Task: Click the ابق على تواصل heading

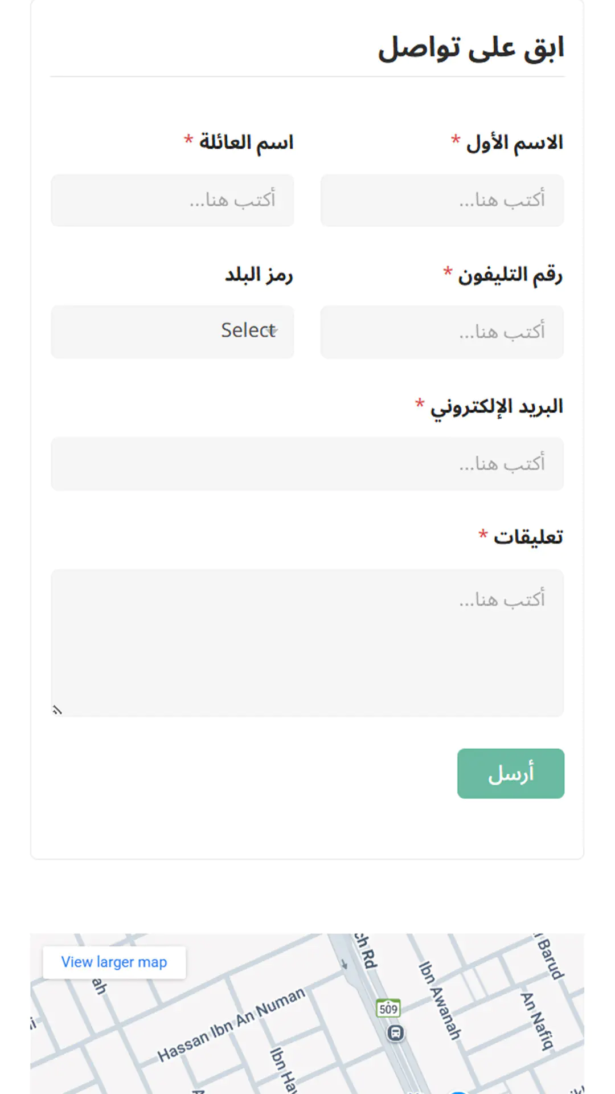Action: (471, 48)
